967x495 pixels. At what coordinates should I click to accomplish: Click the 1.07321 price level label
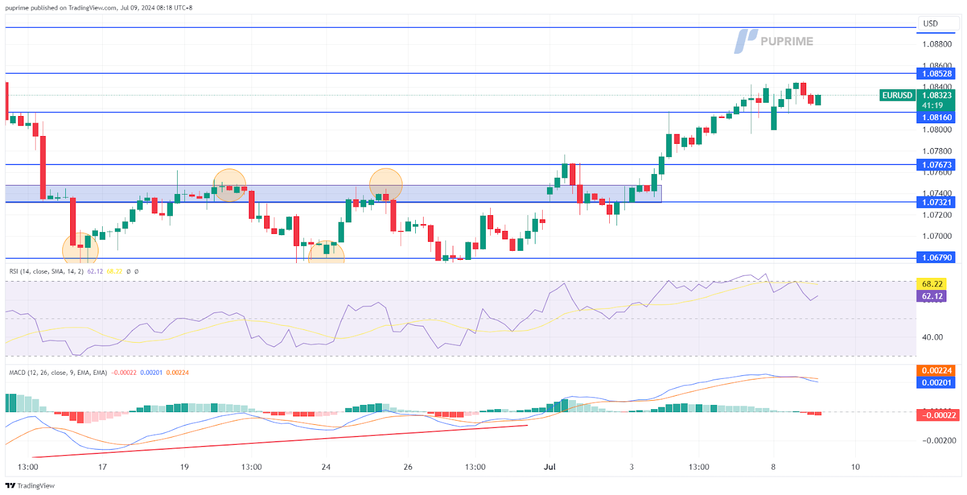pyautogui.click(x=937, y=202)
